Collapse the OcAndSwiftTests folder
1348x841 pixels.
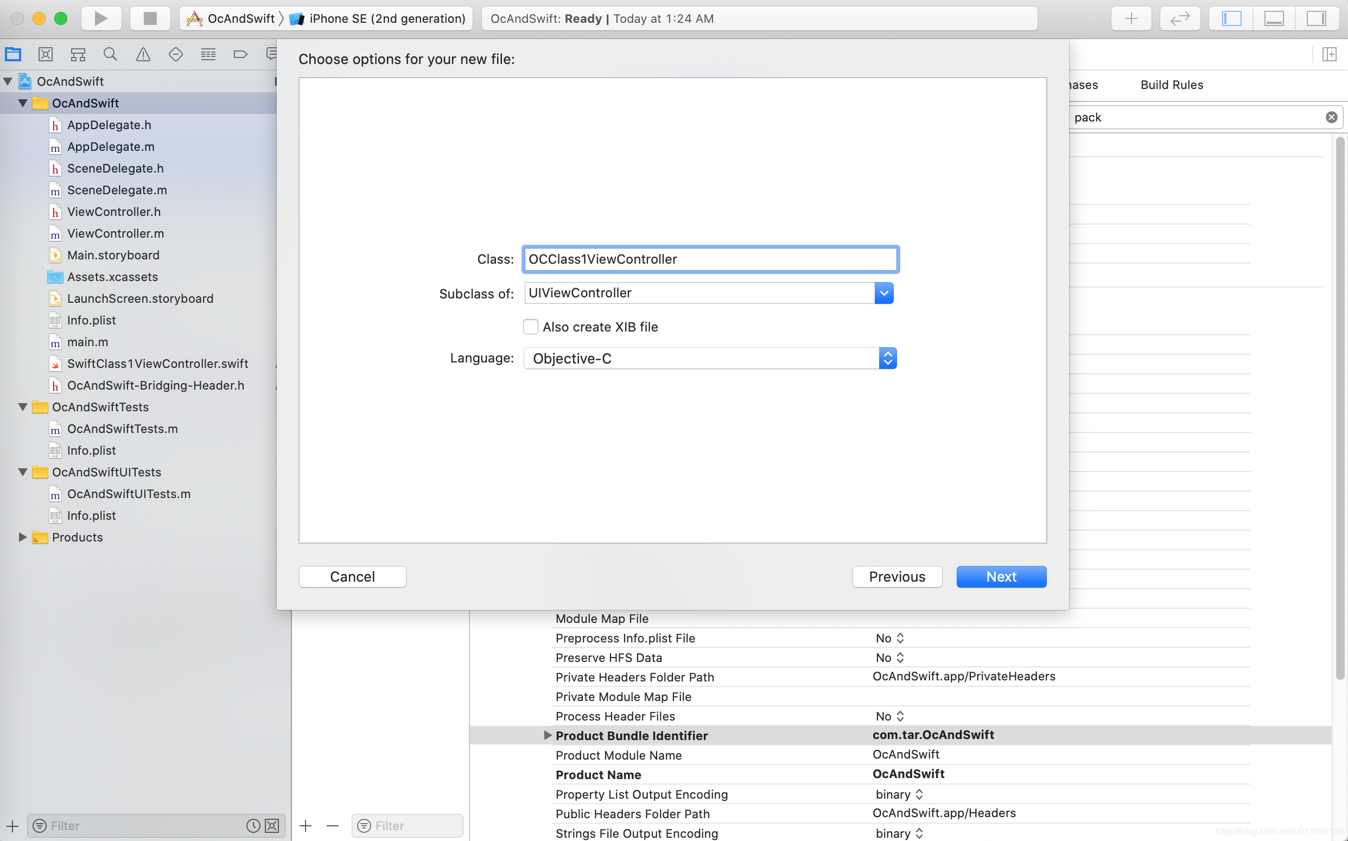tap(23, 406)
